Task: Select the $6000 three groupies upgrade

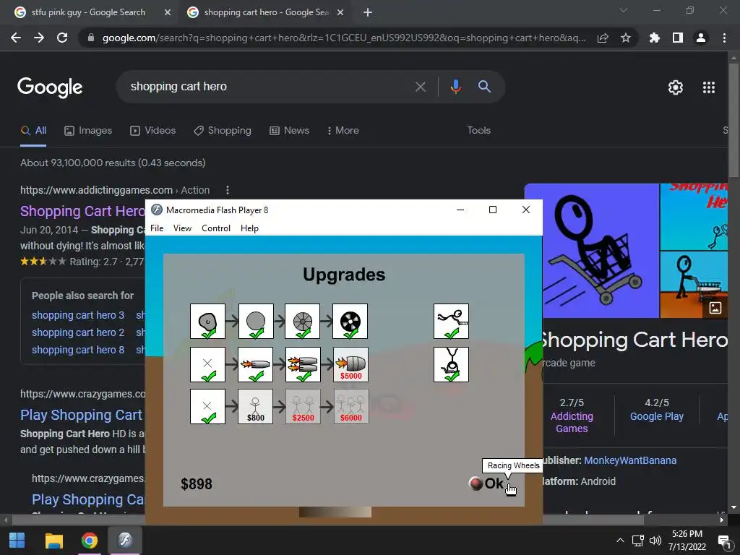Action: point(351,406)
